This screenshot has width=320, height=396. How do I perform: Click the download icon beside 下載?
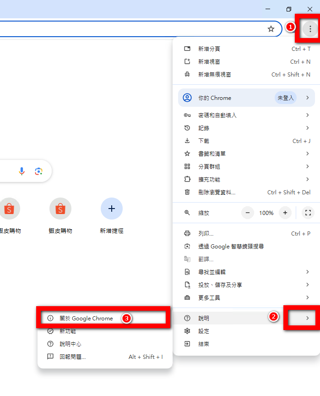coord(187,141)
